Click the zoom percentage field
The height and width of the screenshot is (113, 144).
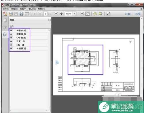pos(69,14)
